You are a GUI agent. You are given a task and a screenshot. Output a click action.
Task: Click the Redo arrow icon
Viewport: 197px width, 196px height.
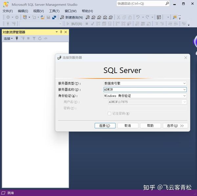click(147, 17)
